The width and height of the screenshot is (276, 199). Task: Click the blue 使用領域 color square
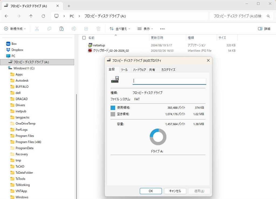[x=113, y=108]
